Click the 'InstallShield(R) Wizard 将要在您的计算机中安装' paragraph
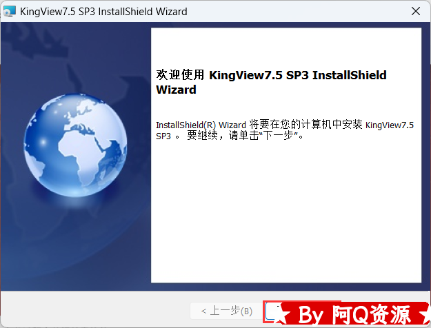The width and height of the screenshot is (431, 328). [x=285, y=130]
